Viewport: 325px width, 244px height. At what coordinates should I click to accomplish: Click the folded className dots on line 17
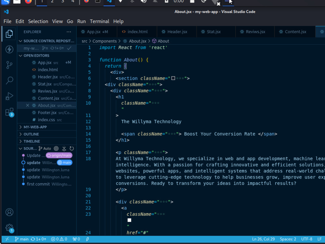click(158, 153)
